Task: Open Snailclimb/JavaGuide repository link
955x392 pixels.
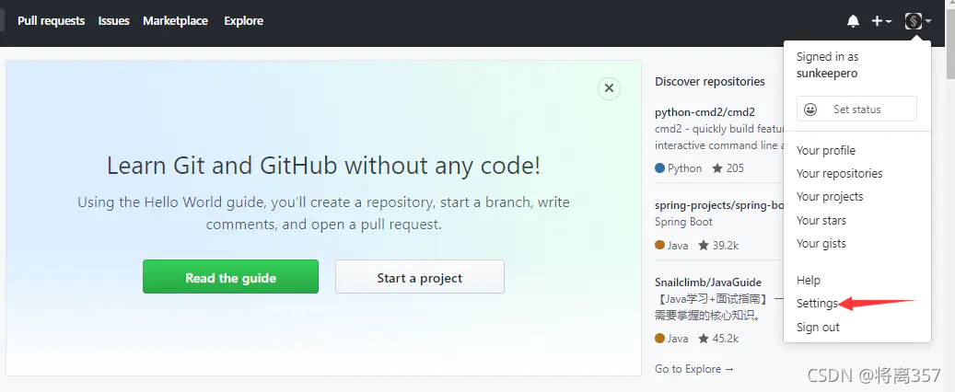Action: [707, 282]
